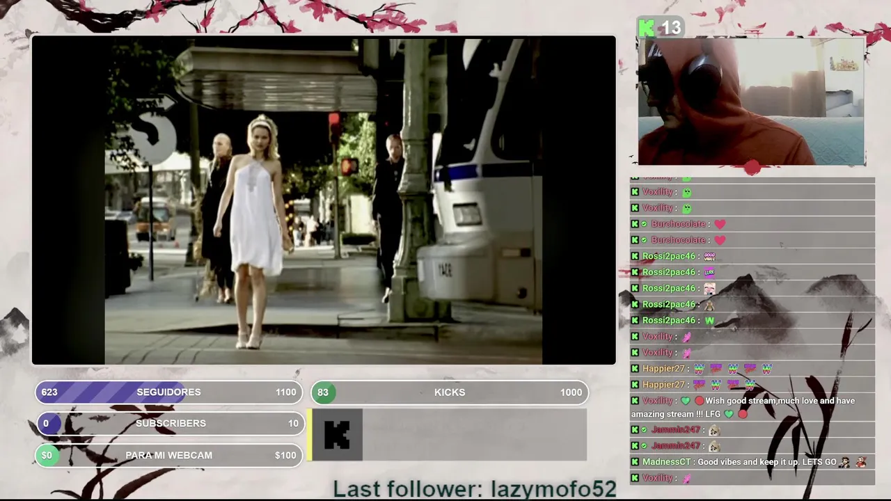Image resolution: width=891 pixels, height=501 pixels.
Task: Click the Happier27 row with five emotes
Action: 752,369
